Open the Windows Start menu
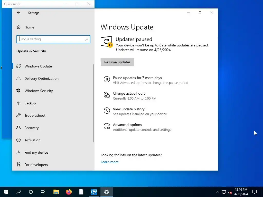 [x=6, y=192]
